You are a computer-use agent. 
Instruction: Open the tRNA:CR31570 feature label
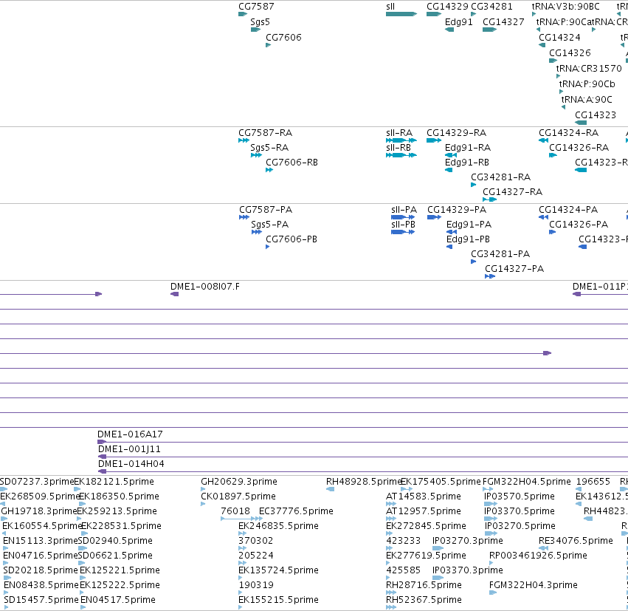coord(589,69)
